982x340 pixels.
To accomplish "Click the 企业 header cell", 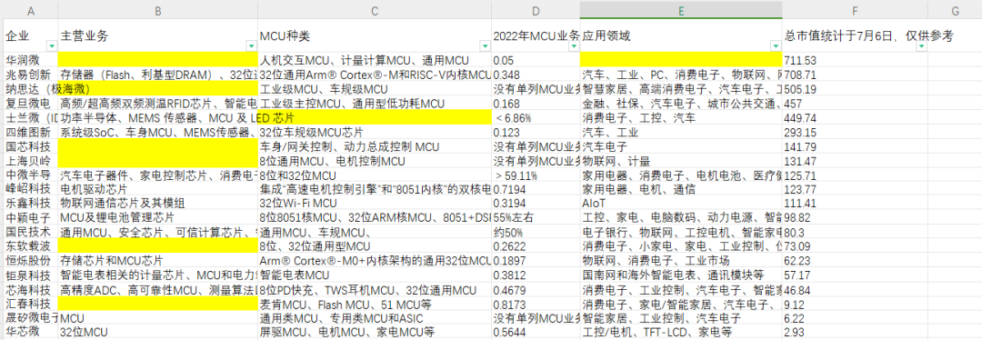I will 31,36.
